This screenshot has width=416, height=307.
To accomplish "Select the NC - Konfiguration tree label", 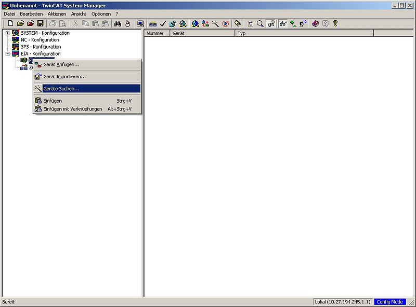I will coord(40,40).
